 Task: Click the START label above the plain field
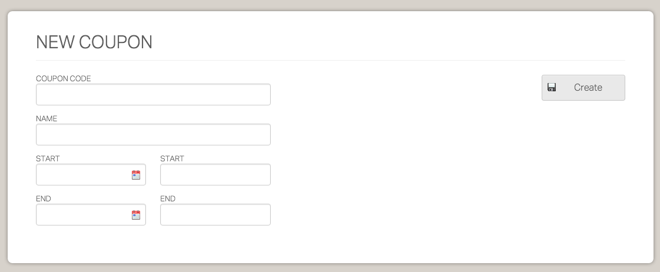click(172, 158)
